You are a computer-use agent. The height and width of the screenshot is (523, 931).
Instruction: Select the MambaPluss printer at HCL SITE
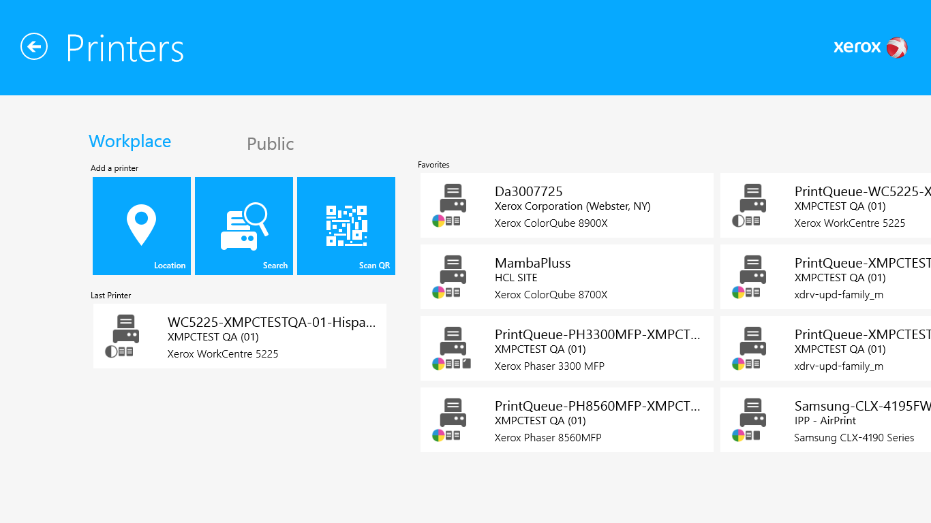point(566,276)
